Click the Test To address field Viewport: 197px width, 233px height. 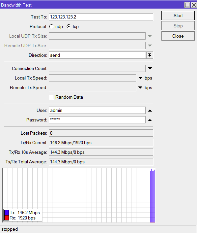(101, 17)
